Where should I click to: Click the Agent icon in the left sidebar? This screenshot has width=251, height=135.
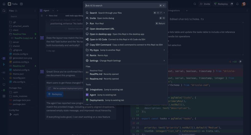click(4, 59)
